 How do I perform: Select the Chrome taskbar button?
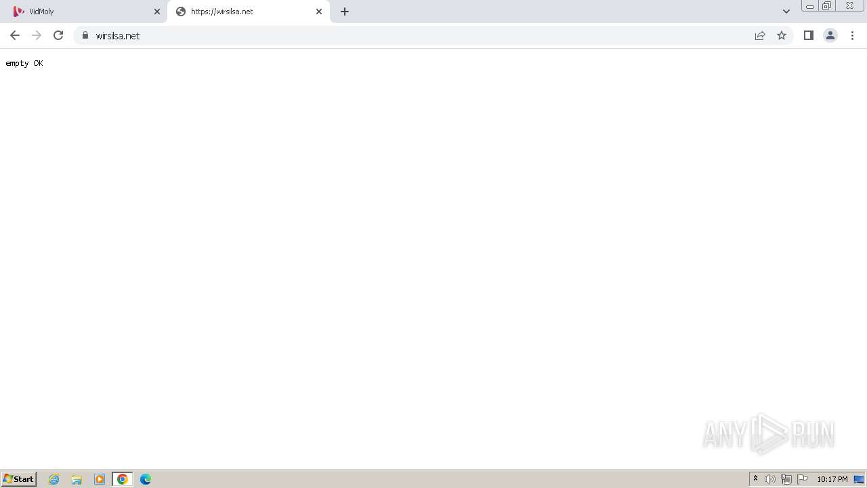click(x=123, y=479)
